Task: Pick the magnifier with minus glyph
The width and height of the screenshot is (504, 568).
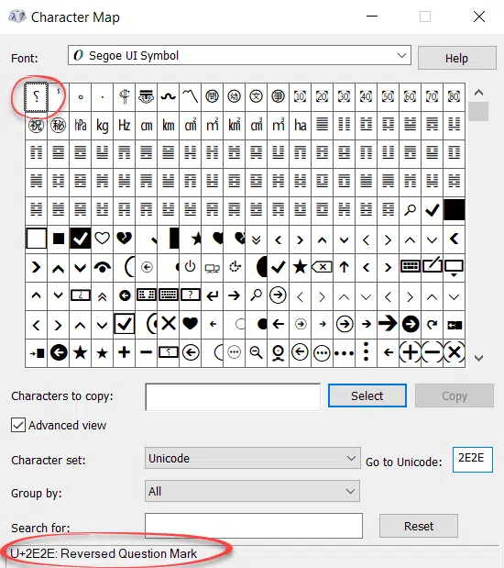Action: pos(257,352)
